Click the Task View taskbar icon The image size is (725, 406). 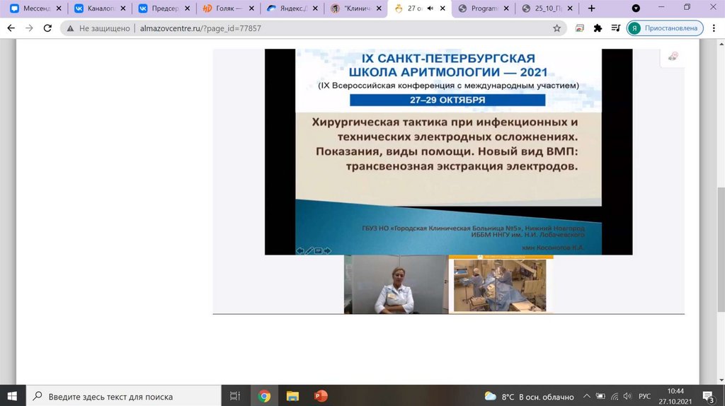[x=236, y=396]
